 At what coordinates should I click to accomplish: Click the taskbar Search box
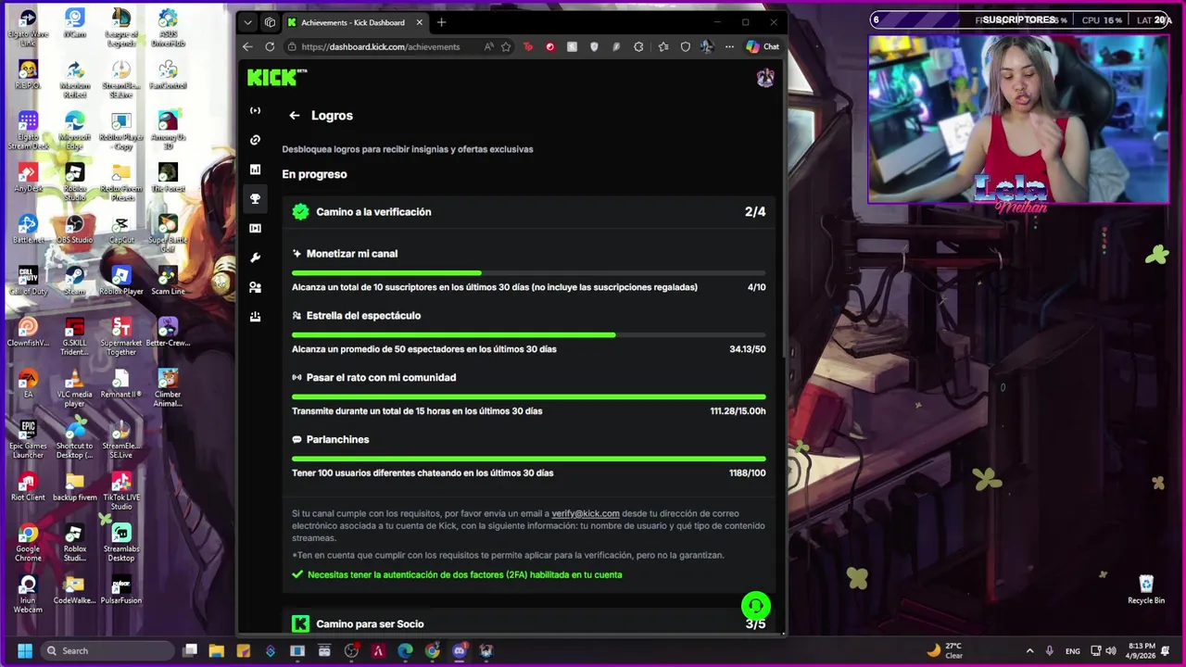[x=108, y=650]
